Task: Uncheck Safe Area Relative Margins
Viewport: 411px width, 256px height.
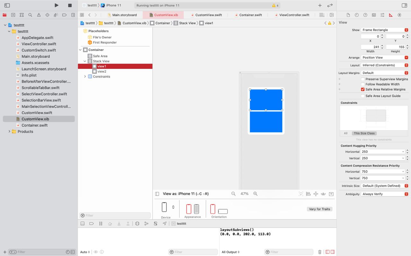Action: 363,89
